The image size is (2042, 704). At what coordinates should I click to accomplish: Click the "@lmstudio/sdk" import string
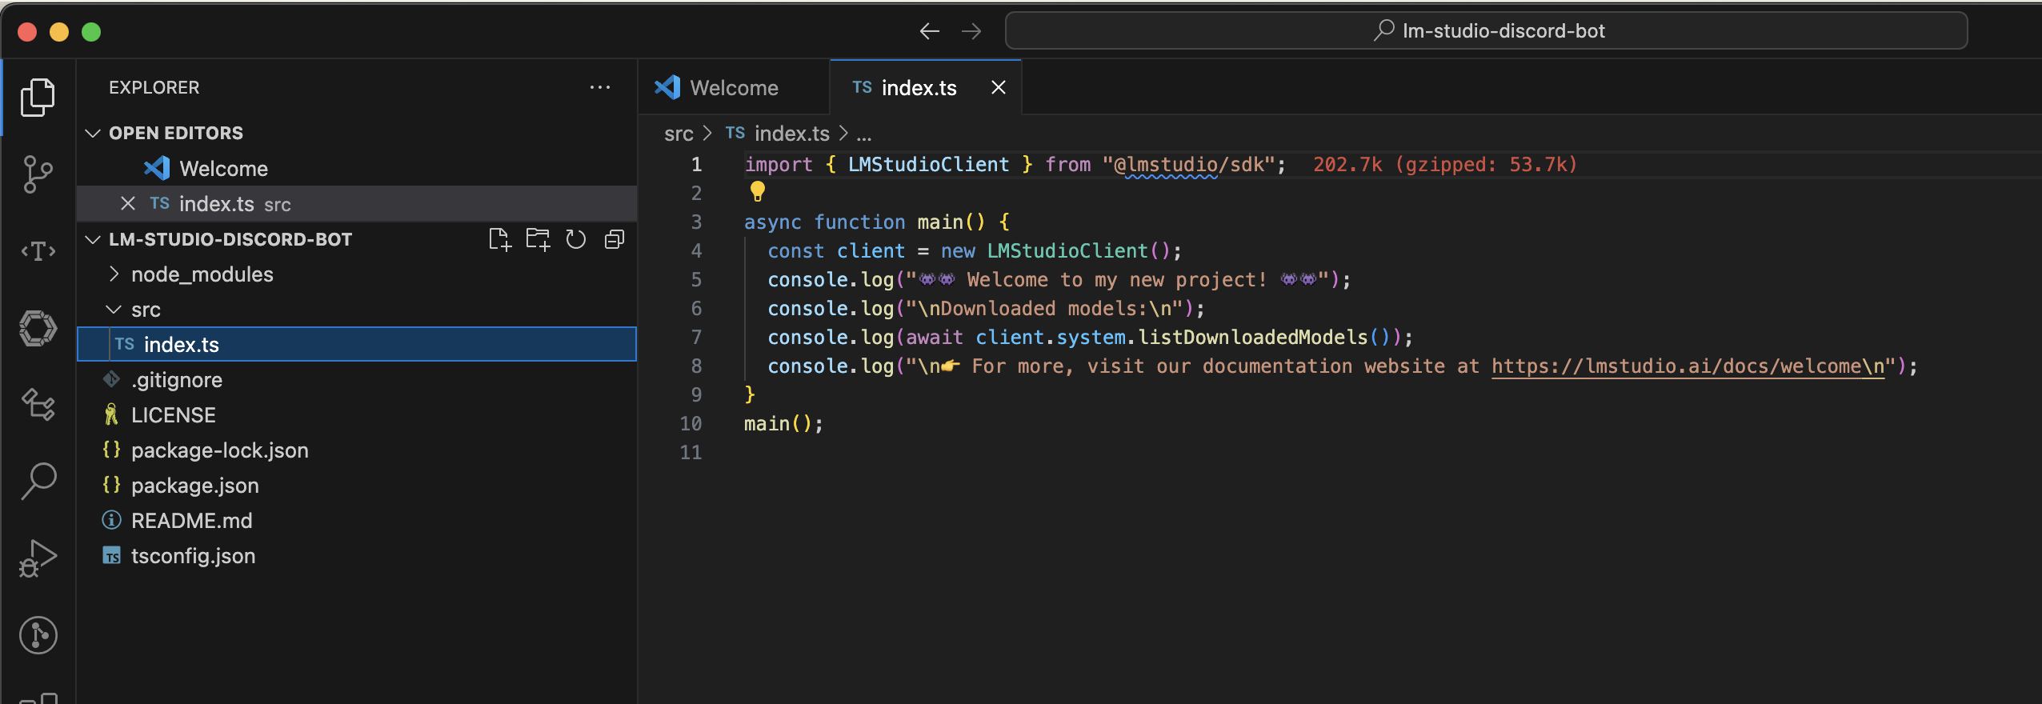coord(1188,165)
